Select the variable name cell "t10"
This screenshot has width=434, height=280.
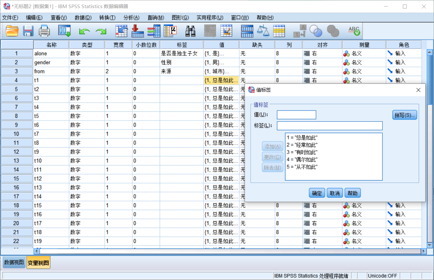point(51,161)
